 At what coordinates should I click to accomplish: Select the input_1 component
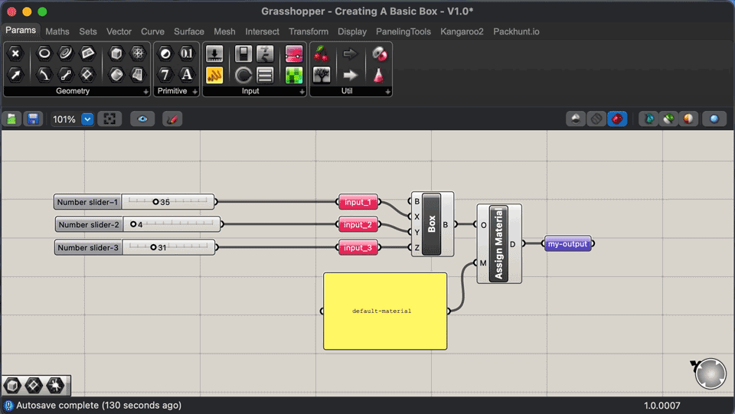click(358, 202)
